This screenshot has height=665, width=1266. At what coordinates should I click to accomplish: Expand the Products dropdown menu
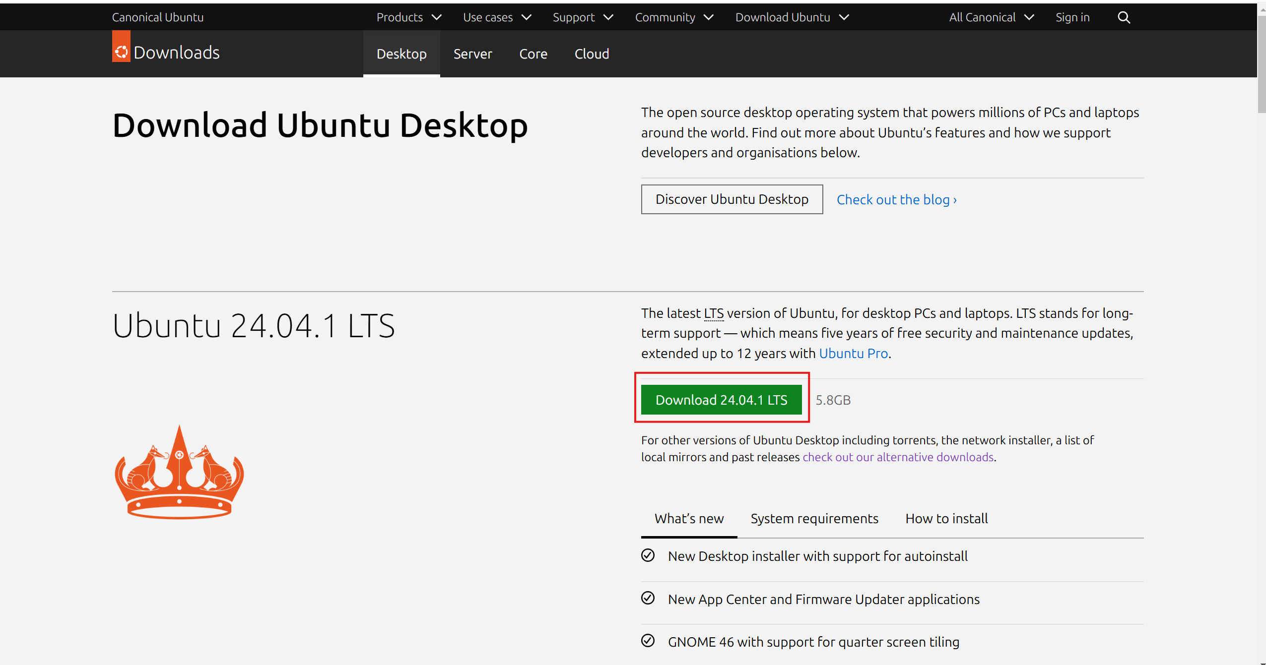coord(408,18)
